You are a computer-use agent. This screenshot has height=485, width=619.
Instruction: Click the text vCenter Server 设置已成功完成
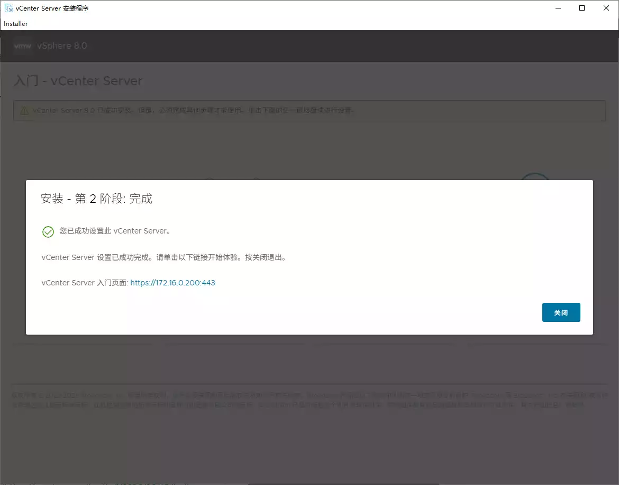(95, 257)
